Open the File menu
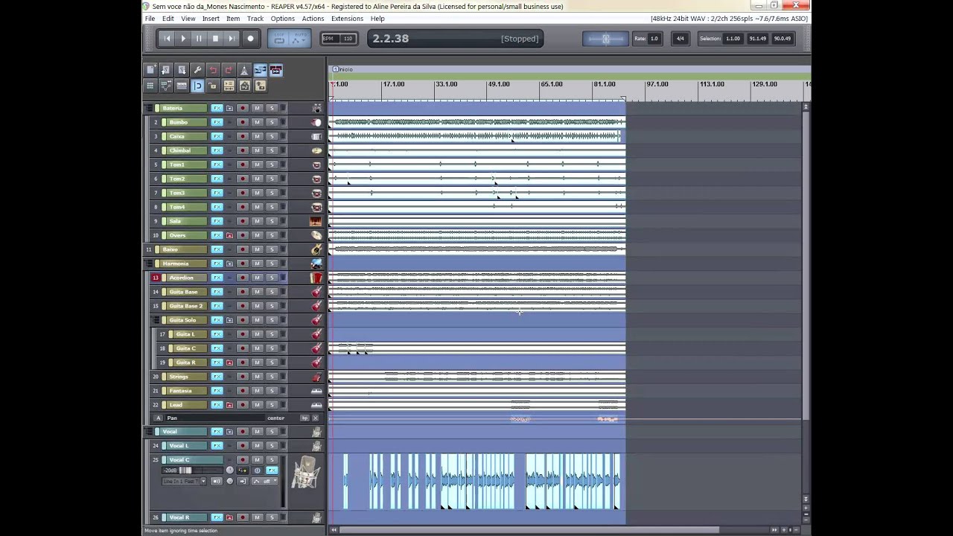The image size is (953, 536). coord(150,19)
